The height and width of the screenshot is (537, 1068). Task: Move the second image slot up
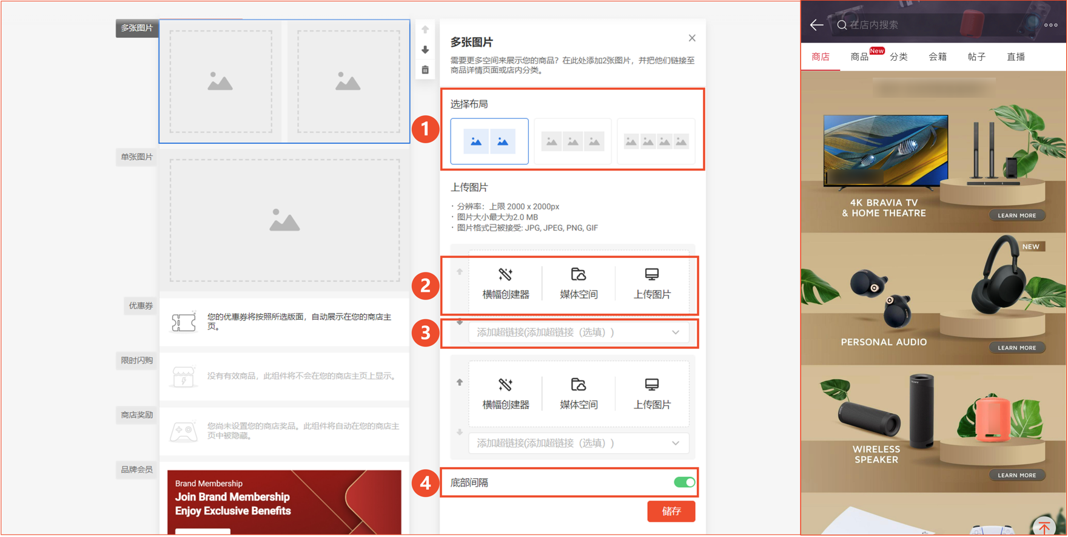pos(460,382)
